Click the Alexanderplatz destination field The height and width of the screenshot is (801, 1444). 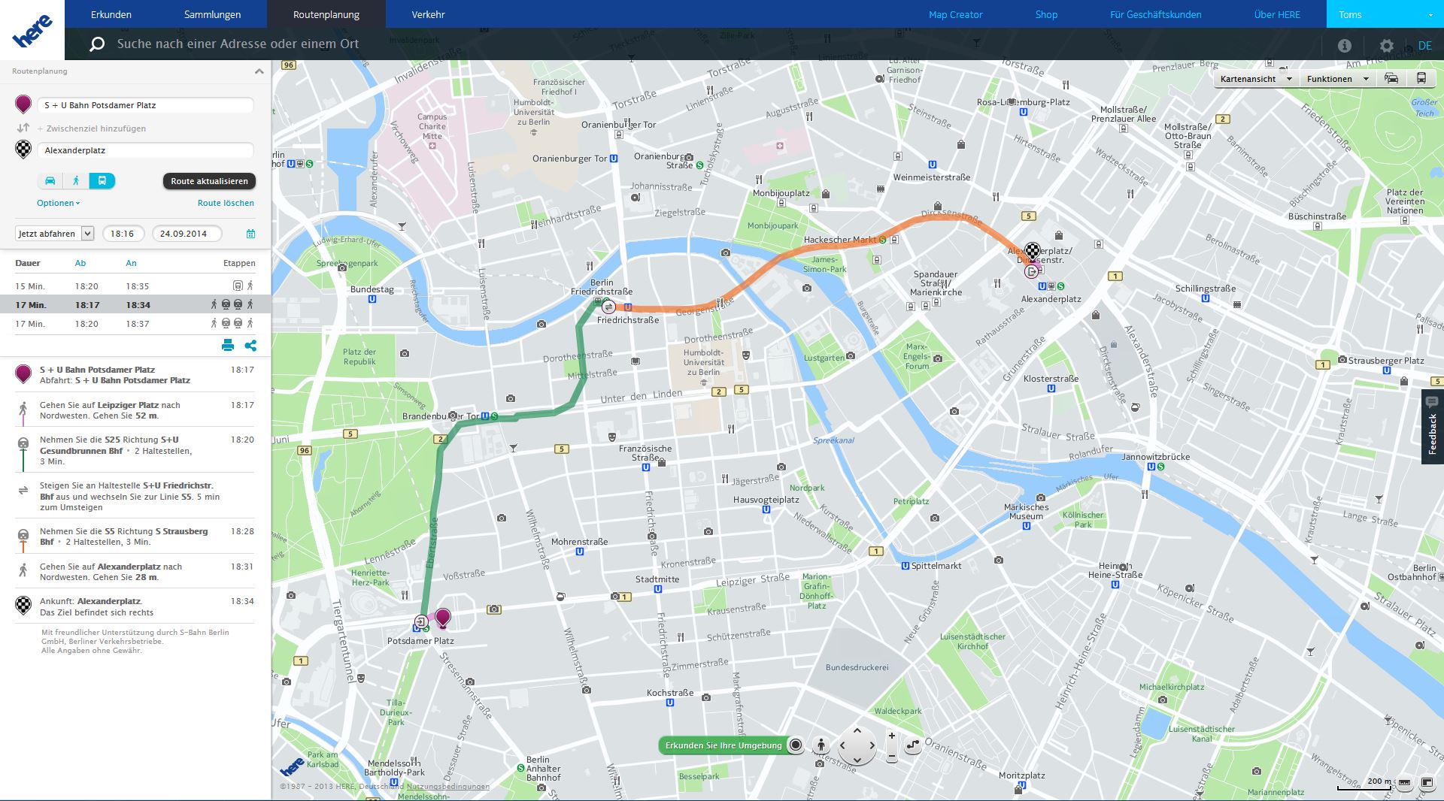tap(145, 150)
